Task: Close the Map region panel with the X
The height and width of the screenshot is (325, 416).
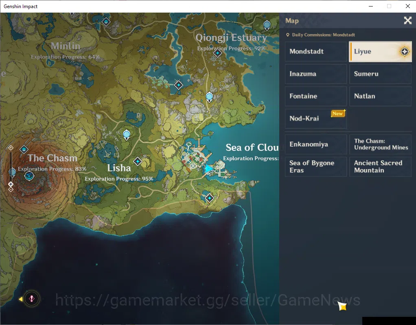Action: pyautogui.click(x=407, y=20)
